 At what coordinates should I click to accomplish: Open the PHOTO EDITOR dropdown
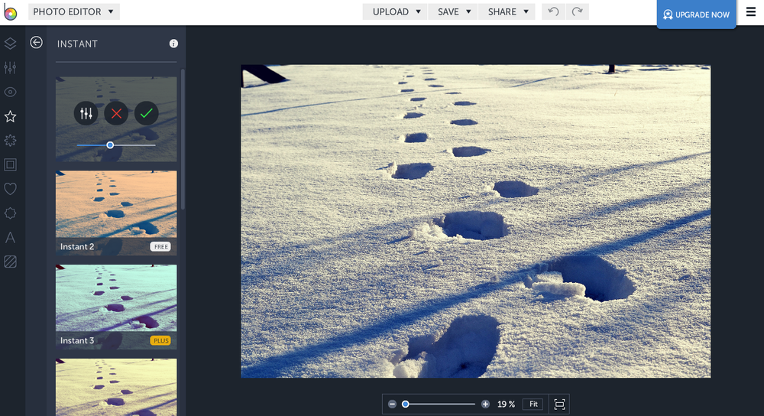point(73,11)
